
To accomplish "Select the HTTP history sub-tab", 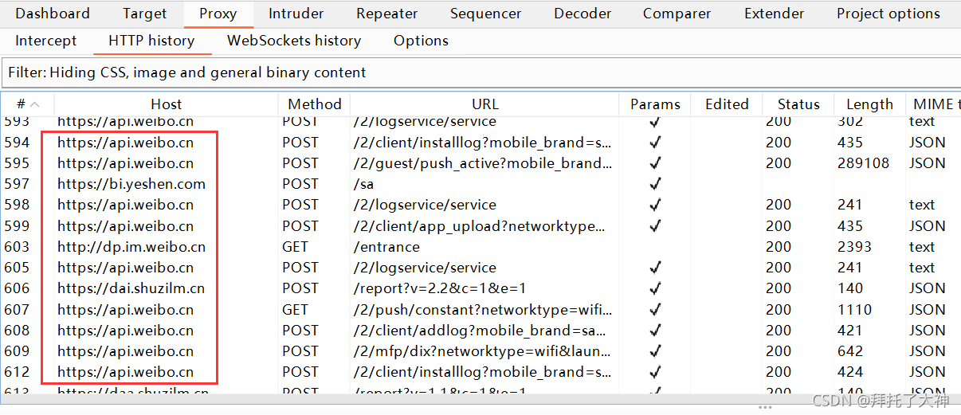I will (151, 41).
